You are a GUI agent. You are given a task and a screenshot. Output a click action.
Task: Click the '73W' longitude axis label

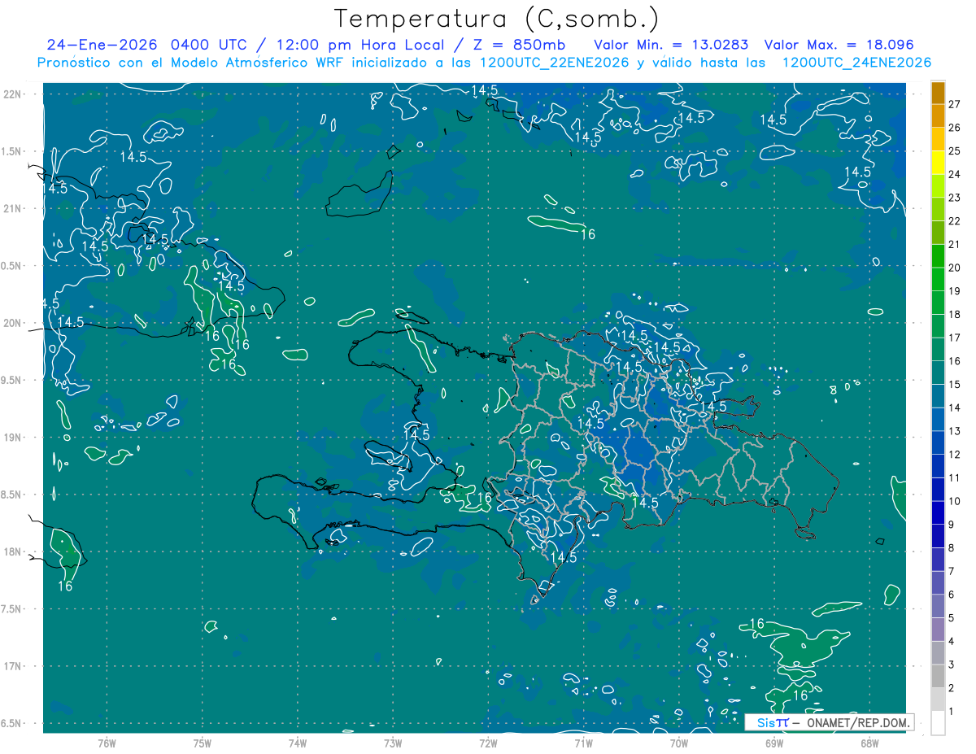(x=393, y=743)
